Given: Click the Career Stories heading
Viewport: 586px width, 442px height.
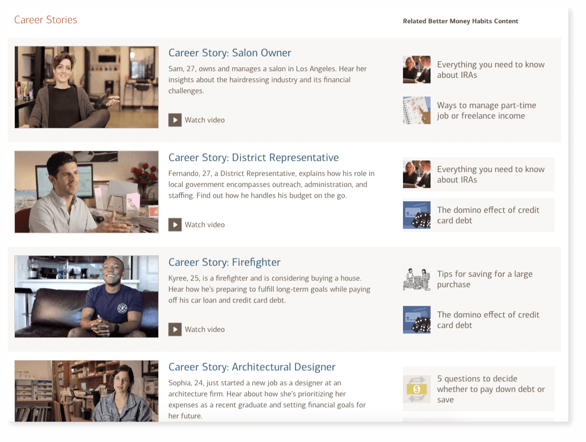Looking at the screenshot, I should [46, 20].
